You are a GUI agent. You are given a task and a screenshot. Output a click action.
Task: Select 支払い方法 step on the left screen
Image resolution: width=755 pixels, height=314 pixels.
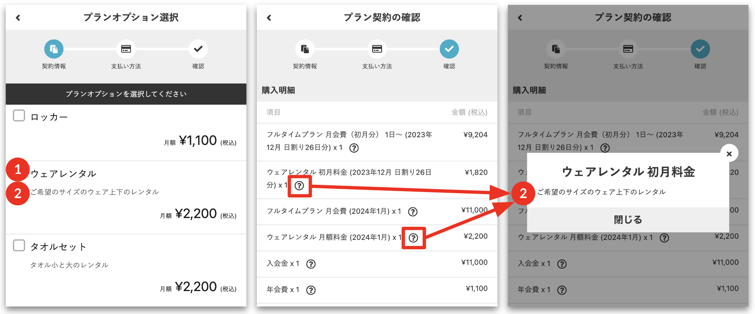[x=126, y=49]
